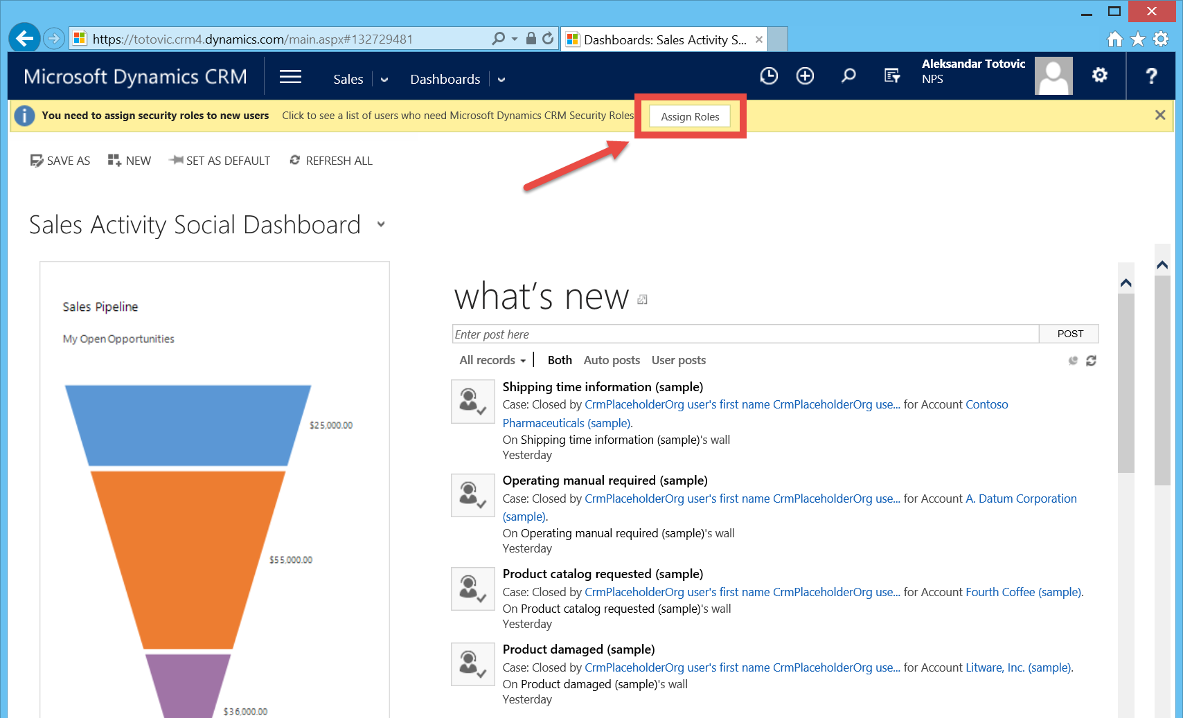This screenshot has height=718, width=1183.
Task: Open the Help question mark icon
Action: point(1151,76)
